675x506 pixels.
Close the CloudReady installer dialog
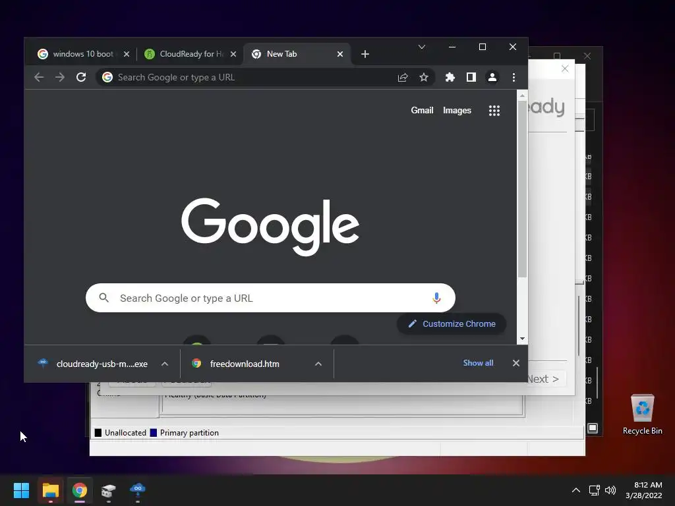tap(565, 69)
